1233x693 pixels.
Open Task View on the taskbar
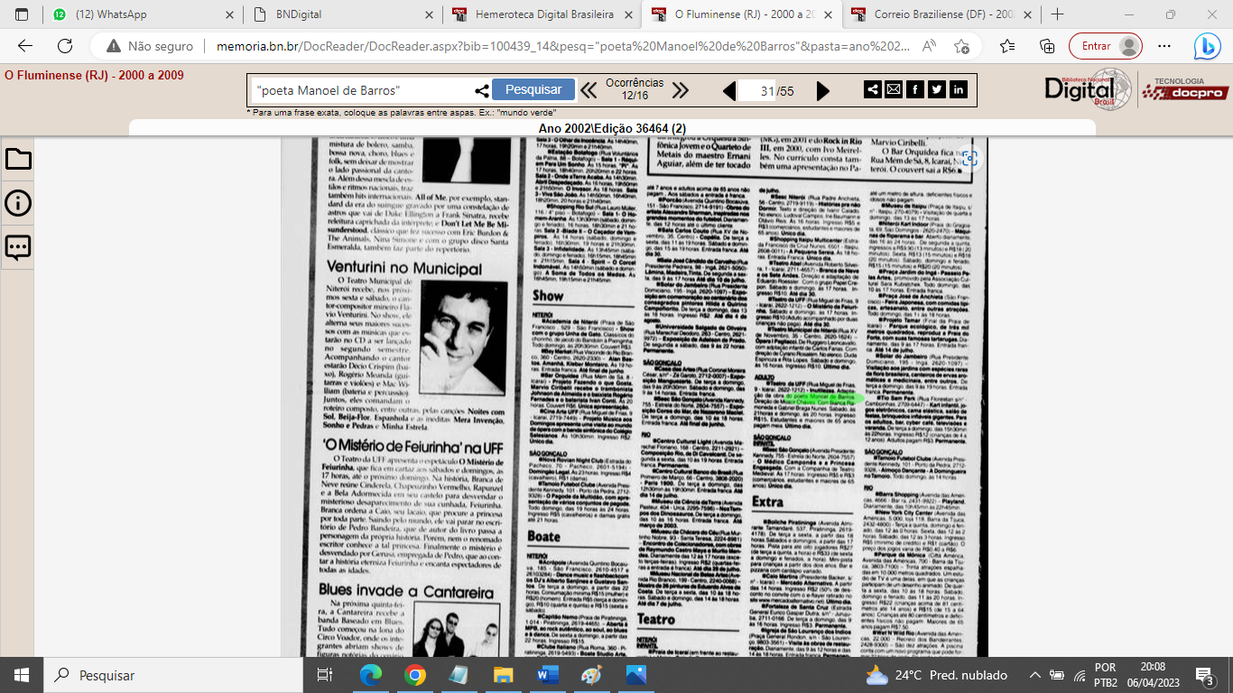pyautogui.click(x=325, y=675)
